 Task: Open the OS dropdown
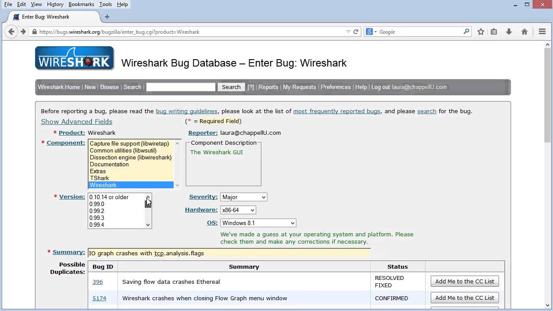tap(258, 223)
